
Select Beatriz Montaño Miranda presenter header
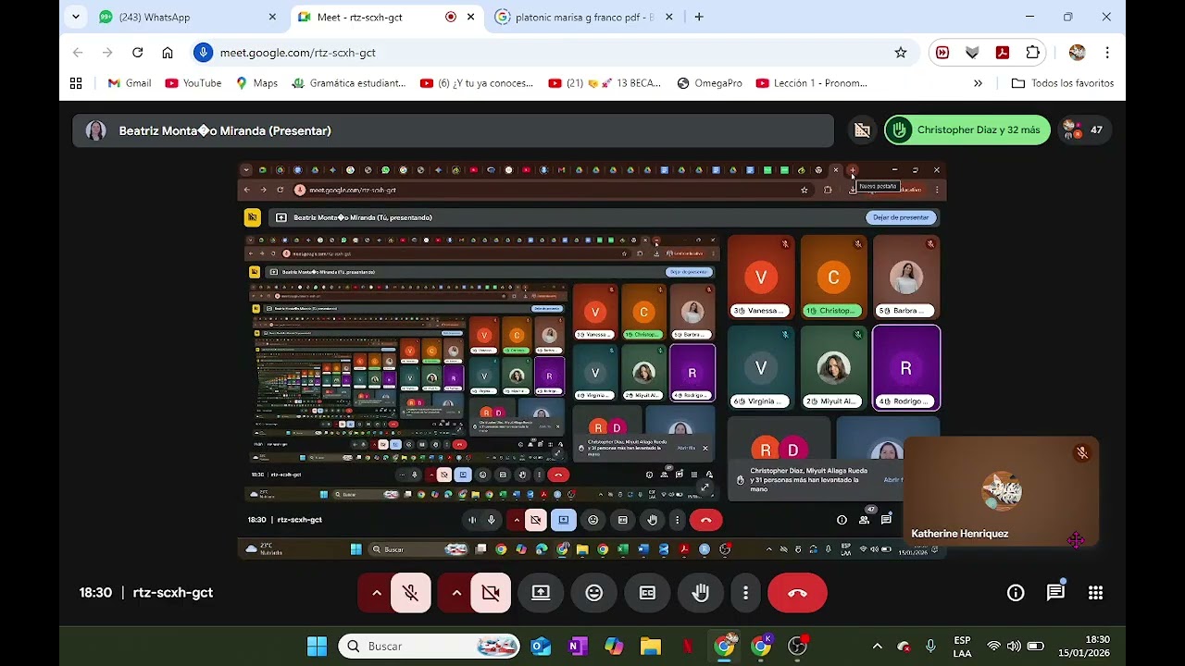453,130
